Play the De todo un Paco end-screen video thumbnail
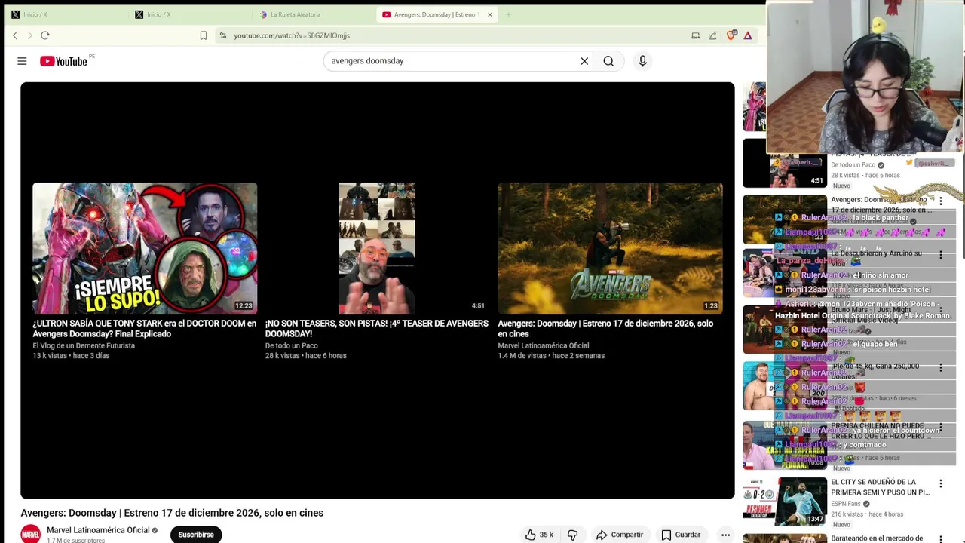Viewport: 965px width, 543px height. (x=377, y=248)
